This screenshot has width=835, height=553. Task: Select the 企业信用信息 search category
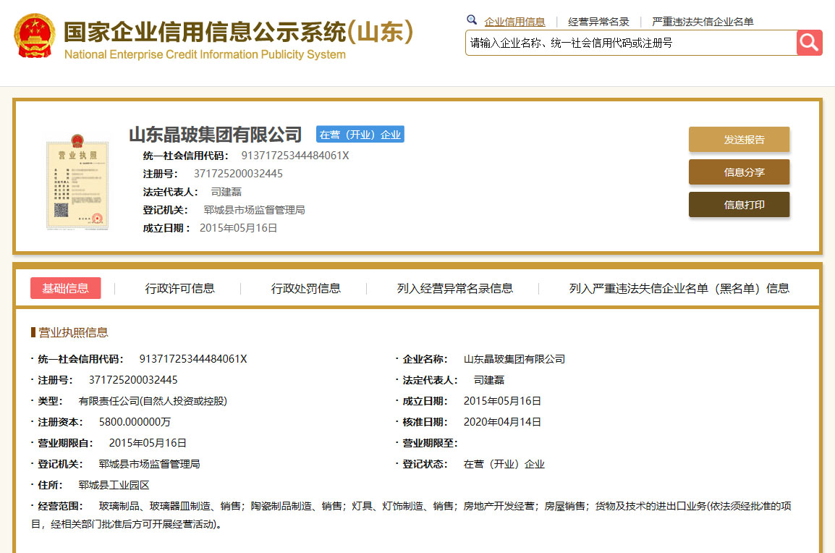514,22
